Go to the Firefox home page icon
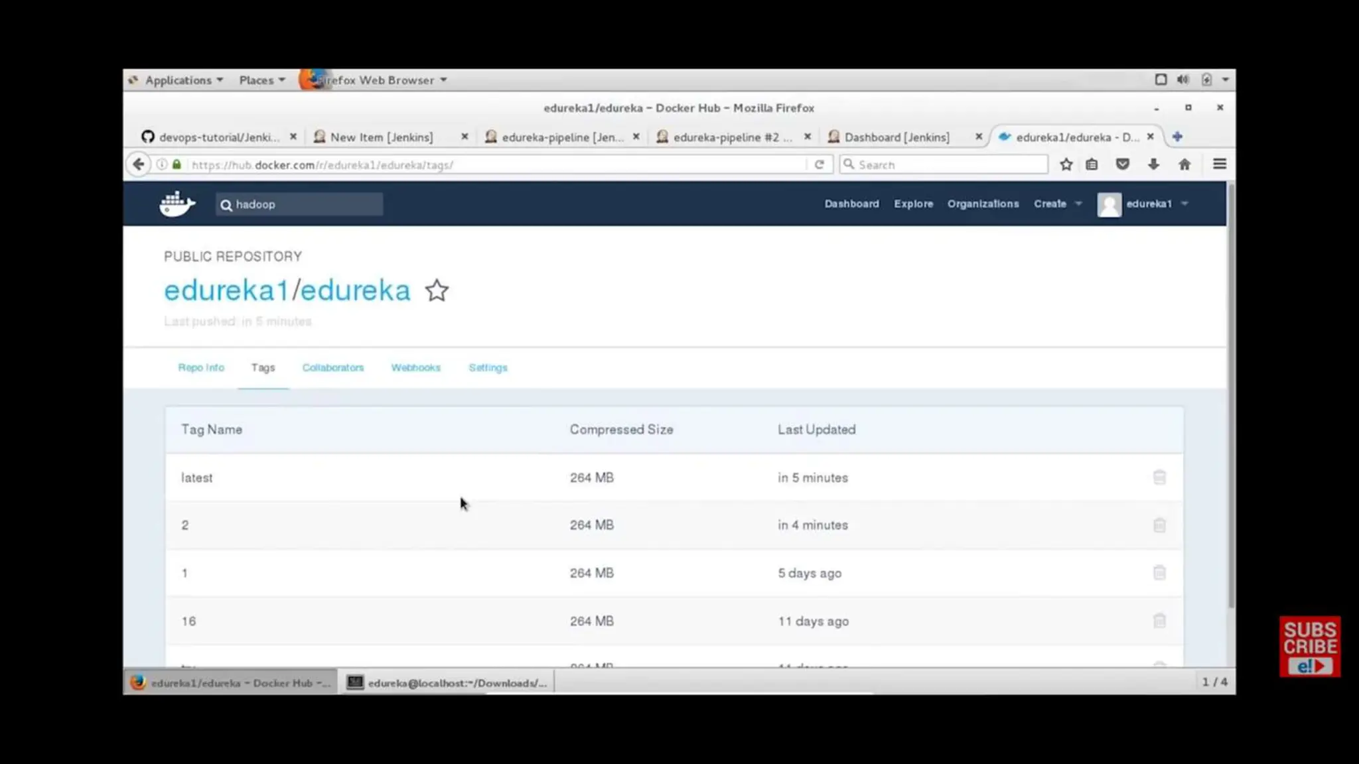The width and height of the screenshot is (1359, 764). point(1184,164)
